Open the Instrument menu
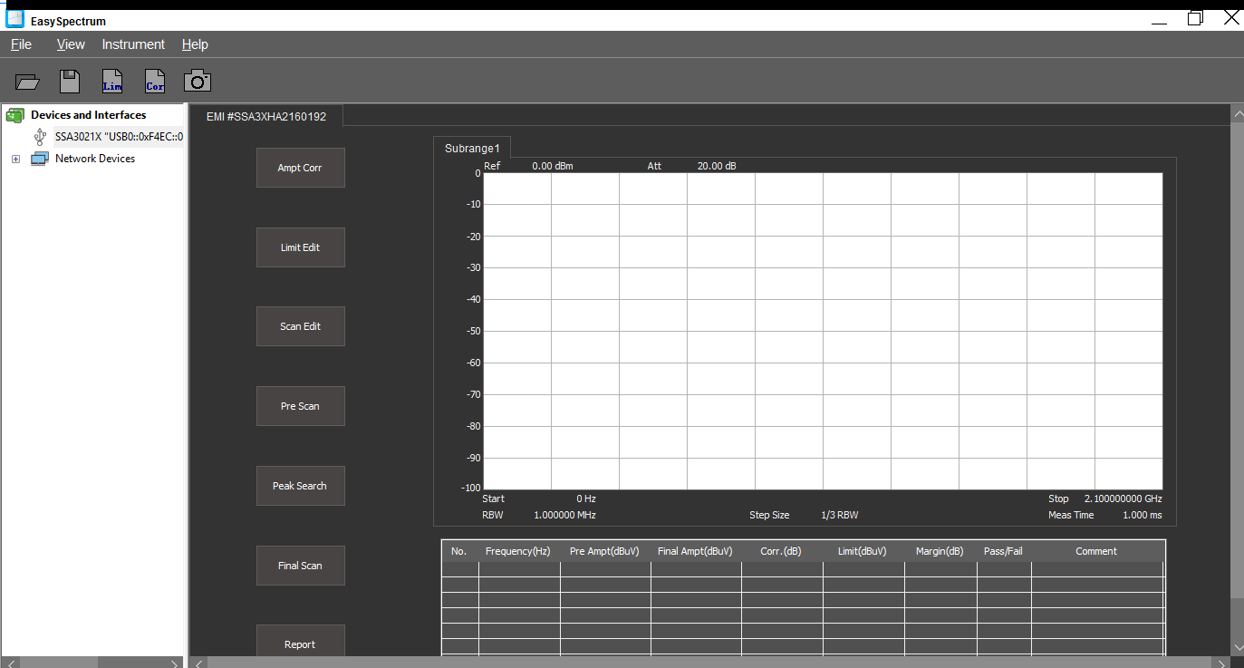This screenshot has height=668, width=1244. 133,44
